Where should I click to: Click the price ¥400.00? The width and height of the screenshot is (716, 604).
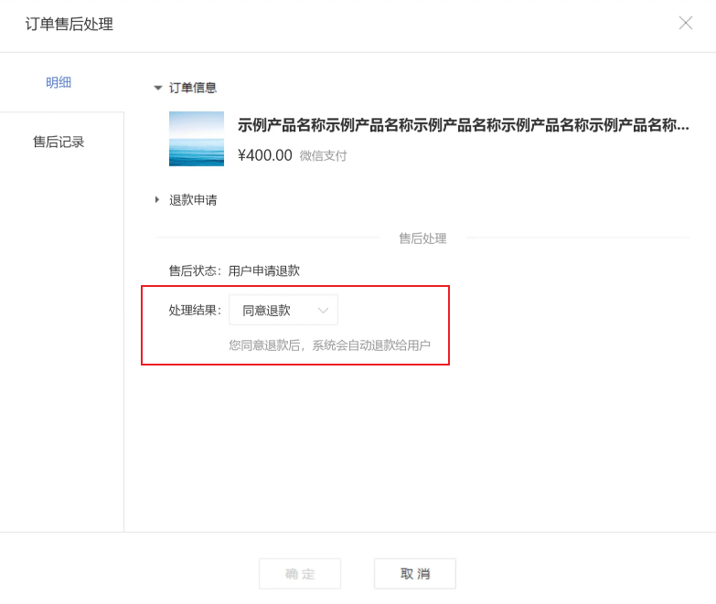[265, 155]
